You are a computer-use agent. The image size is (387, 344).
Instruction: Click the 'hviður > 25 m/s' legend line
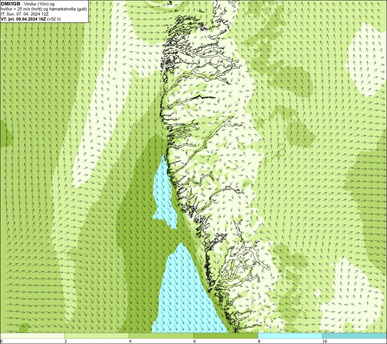point(44,9)
